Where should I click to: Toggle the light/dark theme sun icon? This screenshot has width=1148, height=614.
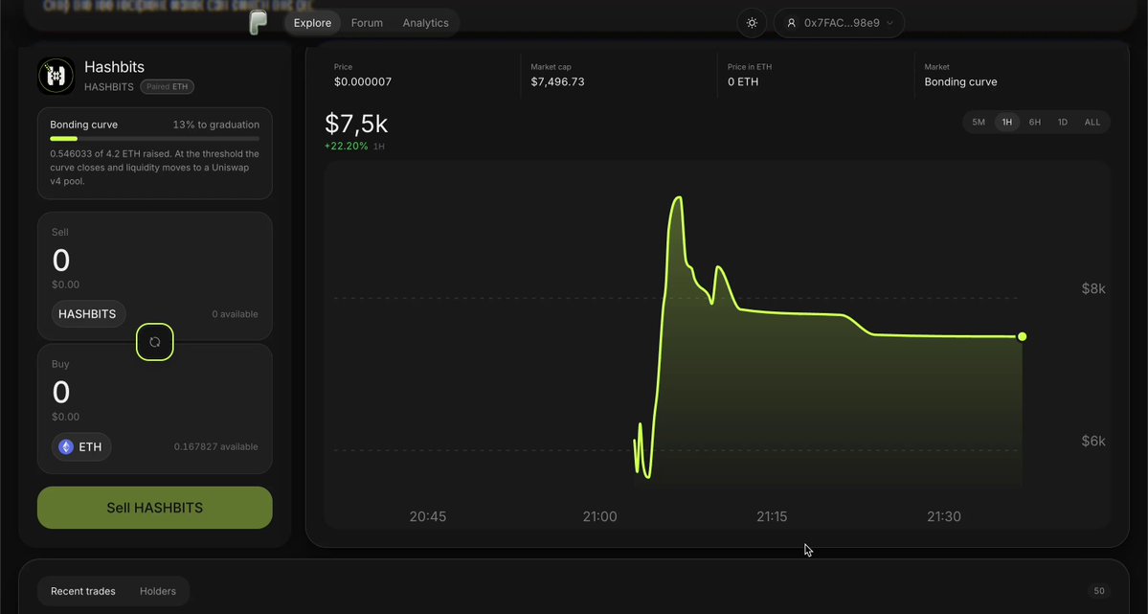(x=752, y=23)
